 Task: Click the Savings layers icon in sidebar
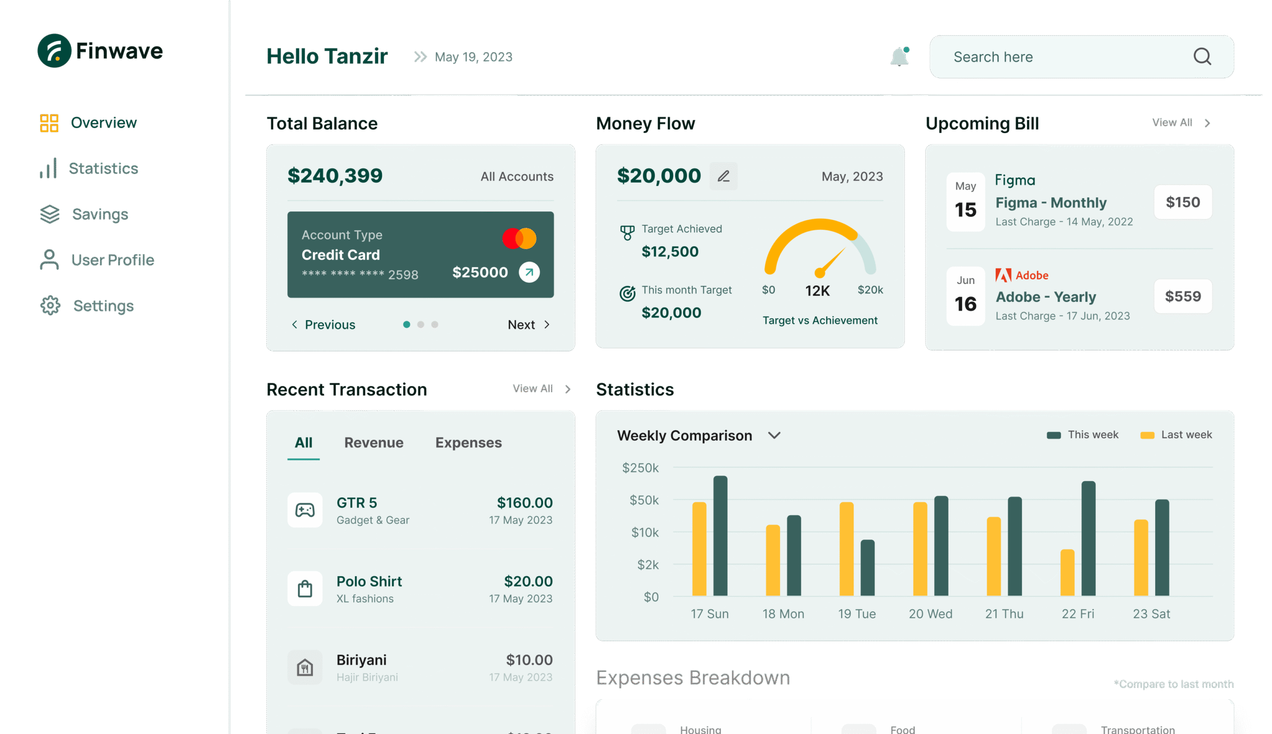coord(50,214)
